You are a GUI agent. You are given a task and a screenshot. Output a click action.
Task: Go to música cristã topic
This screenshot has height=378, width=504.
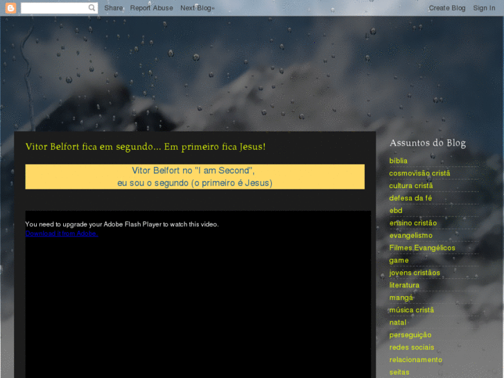(x=411, y=310)
